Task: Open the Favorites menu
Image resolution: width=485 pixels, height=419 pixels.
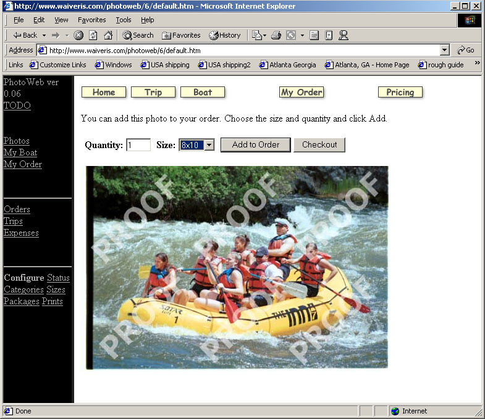Action: point(92,20)
